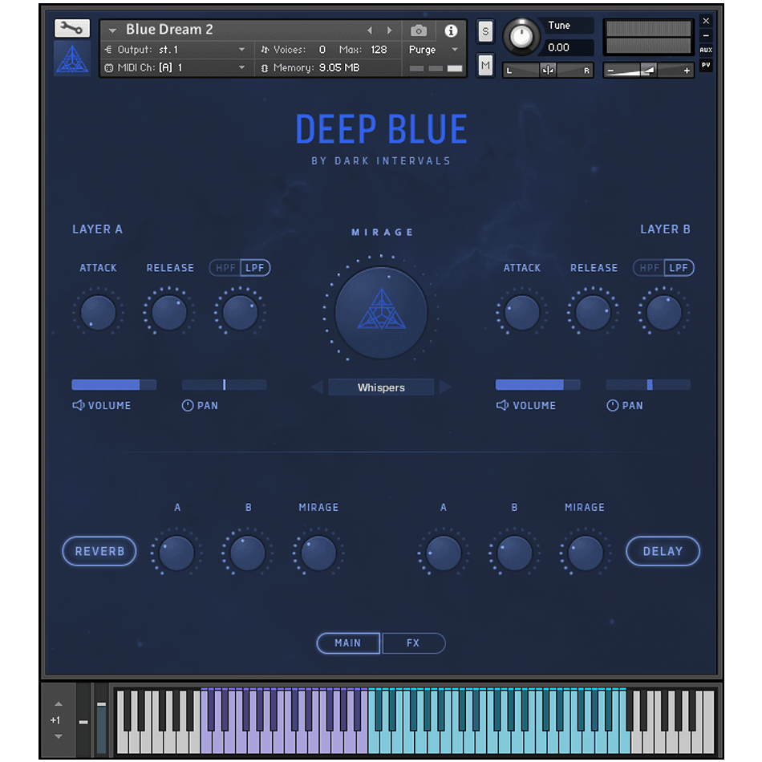Solo the instrument with the S button

pyautogui.click(x=484, y=31)
